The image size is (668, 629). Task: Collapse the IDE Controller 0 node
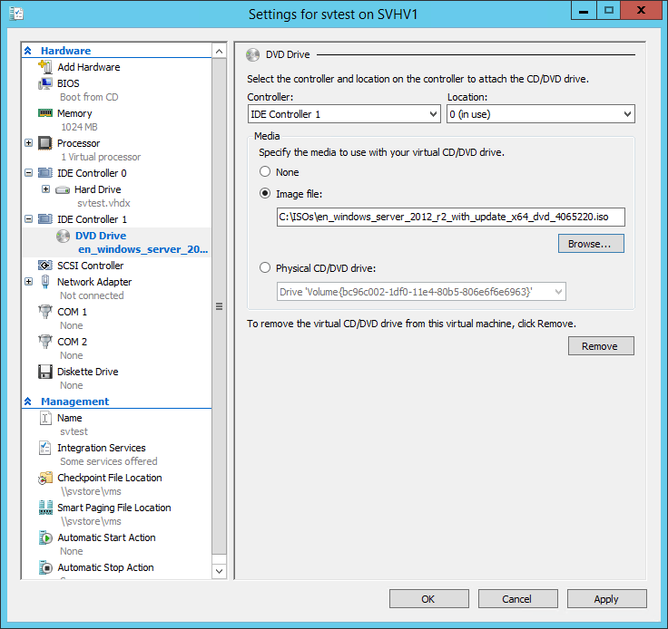pos(28,173)
